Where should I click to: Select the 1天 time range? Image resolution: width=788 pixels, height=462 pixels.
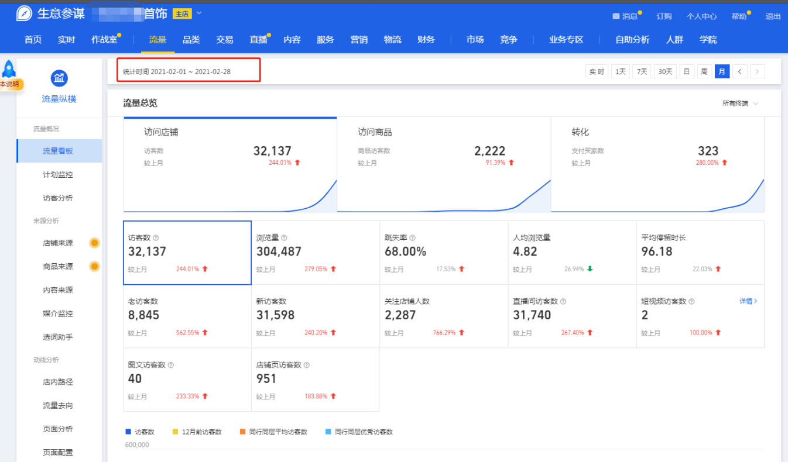(x=621, y=71)
